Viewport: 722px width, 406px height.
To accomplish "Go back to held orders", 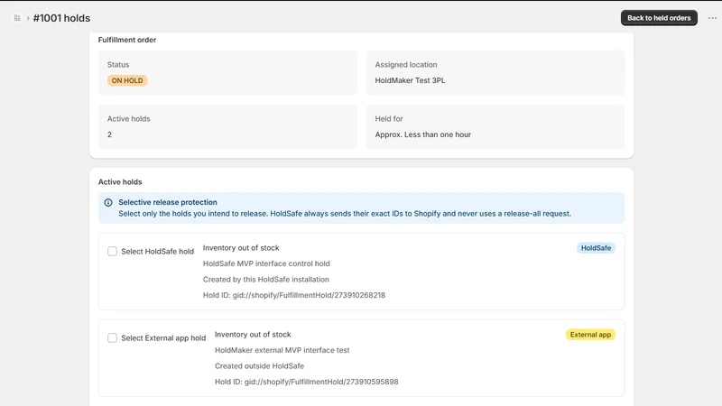I will point(659,18).
